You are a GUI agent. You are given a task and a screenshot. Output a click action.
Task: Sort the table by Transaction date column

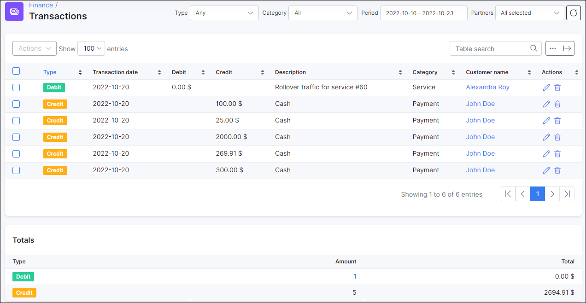115,72
